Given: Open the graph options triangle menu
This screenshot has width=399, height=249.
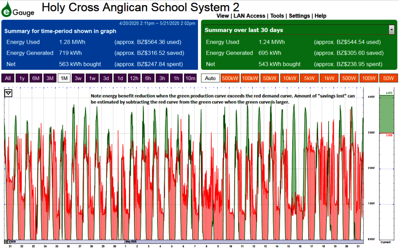Looking at the screenshot, I should (x=9, y=93).
